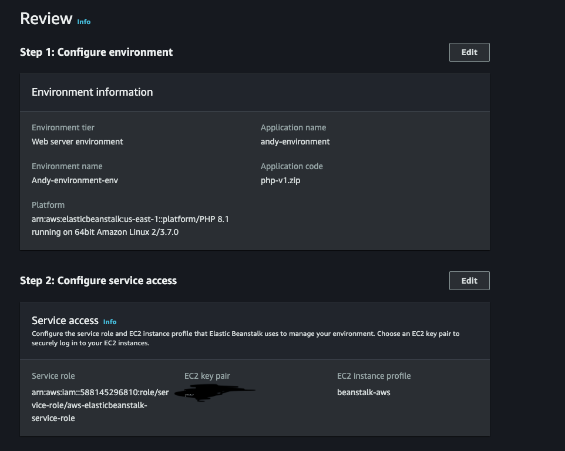Screen dimensions: 565x451
Task: Open the Info link beside Review heading
Action: point(83,22)
